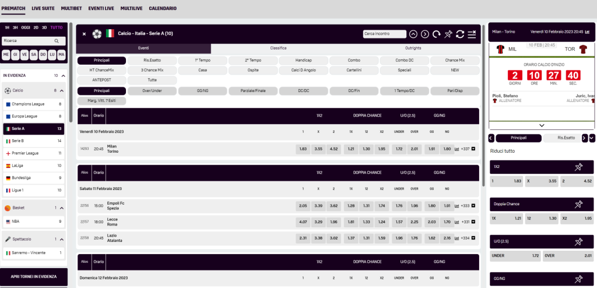Click the Riduci tutto link
597x288 pixels.
point(502,151)
